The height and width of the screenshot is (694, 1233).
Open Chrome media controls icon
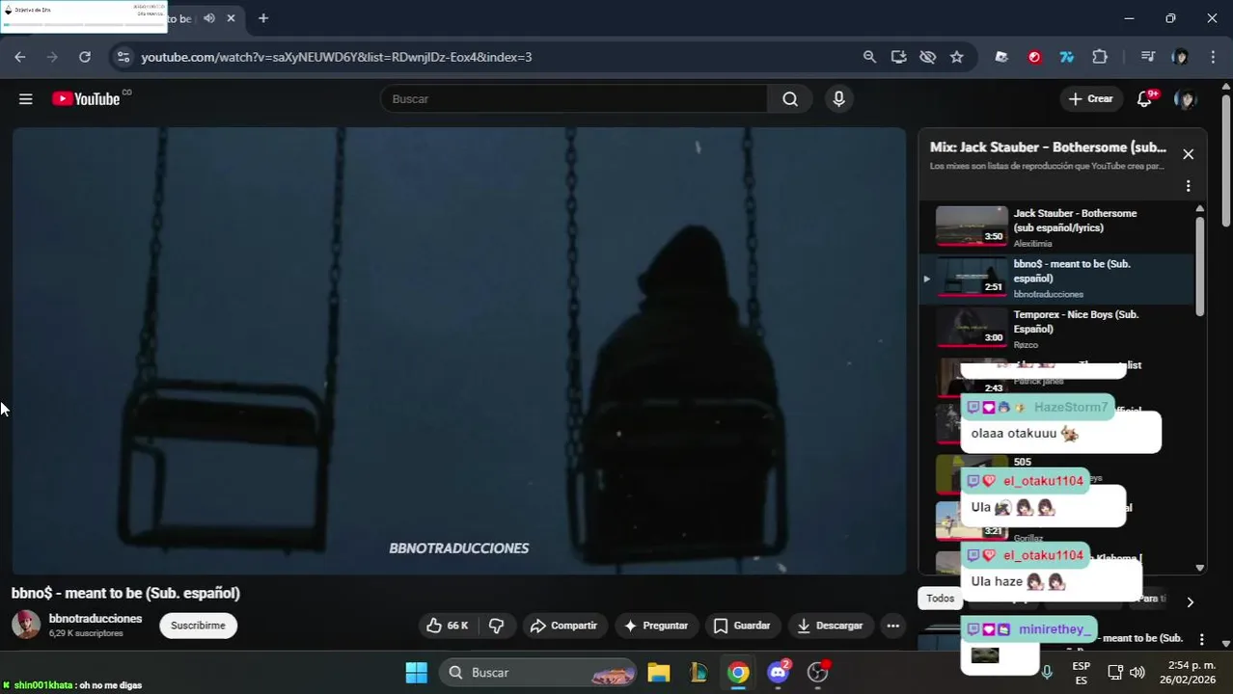pyautogui.click(x=1147, y=57)
